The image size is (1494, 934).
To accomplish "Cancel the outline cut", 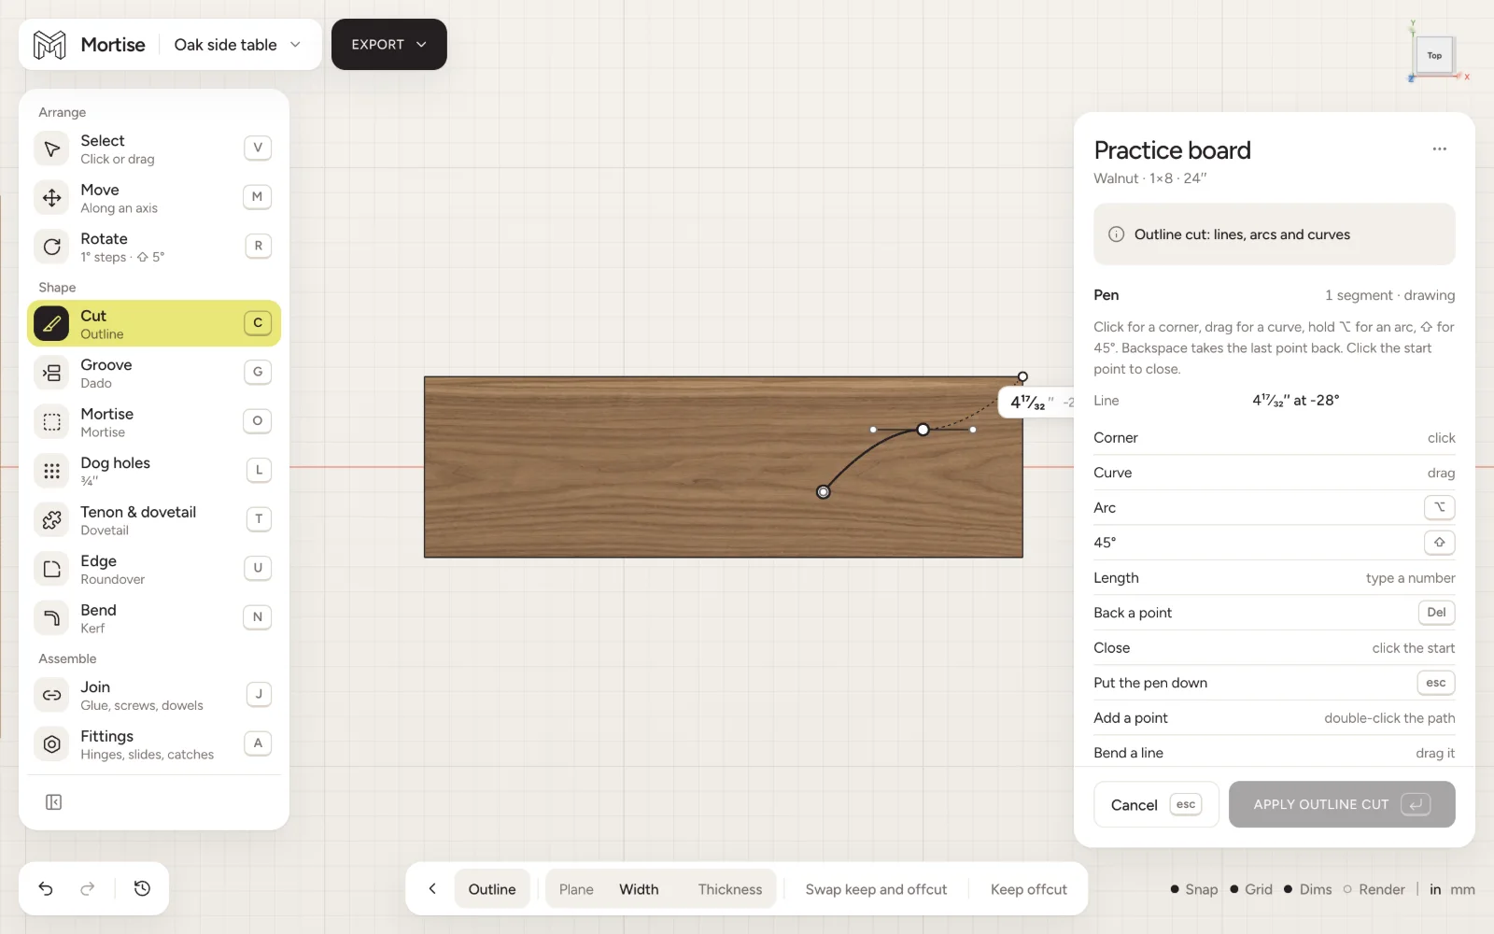I will click(x=1156, y=804).
